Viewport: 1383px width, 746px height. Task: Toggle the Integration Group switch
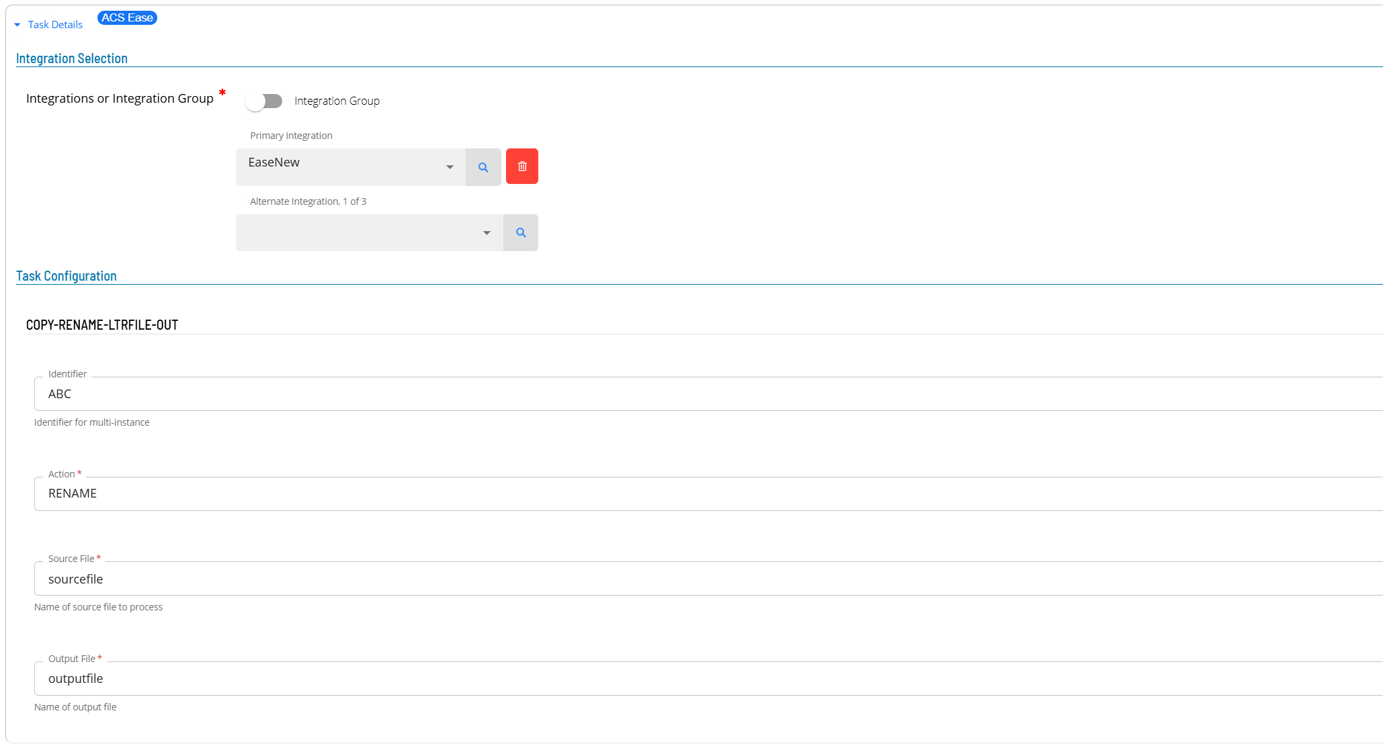click(264, 101)
